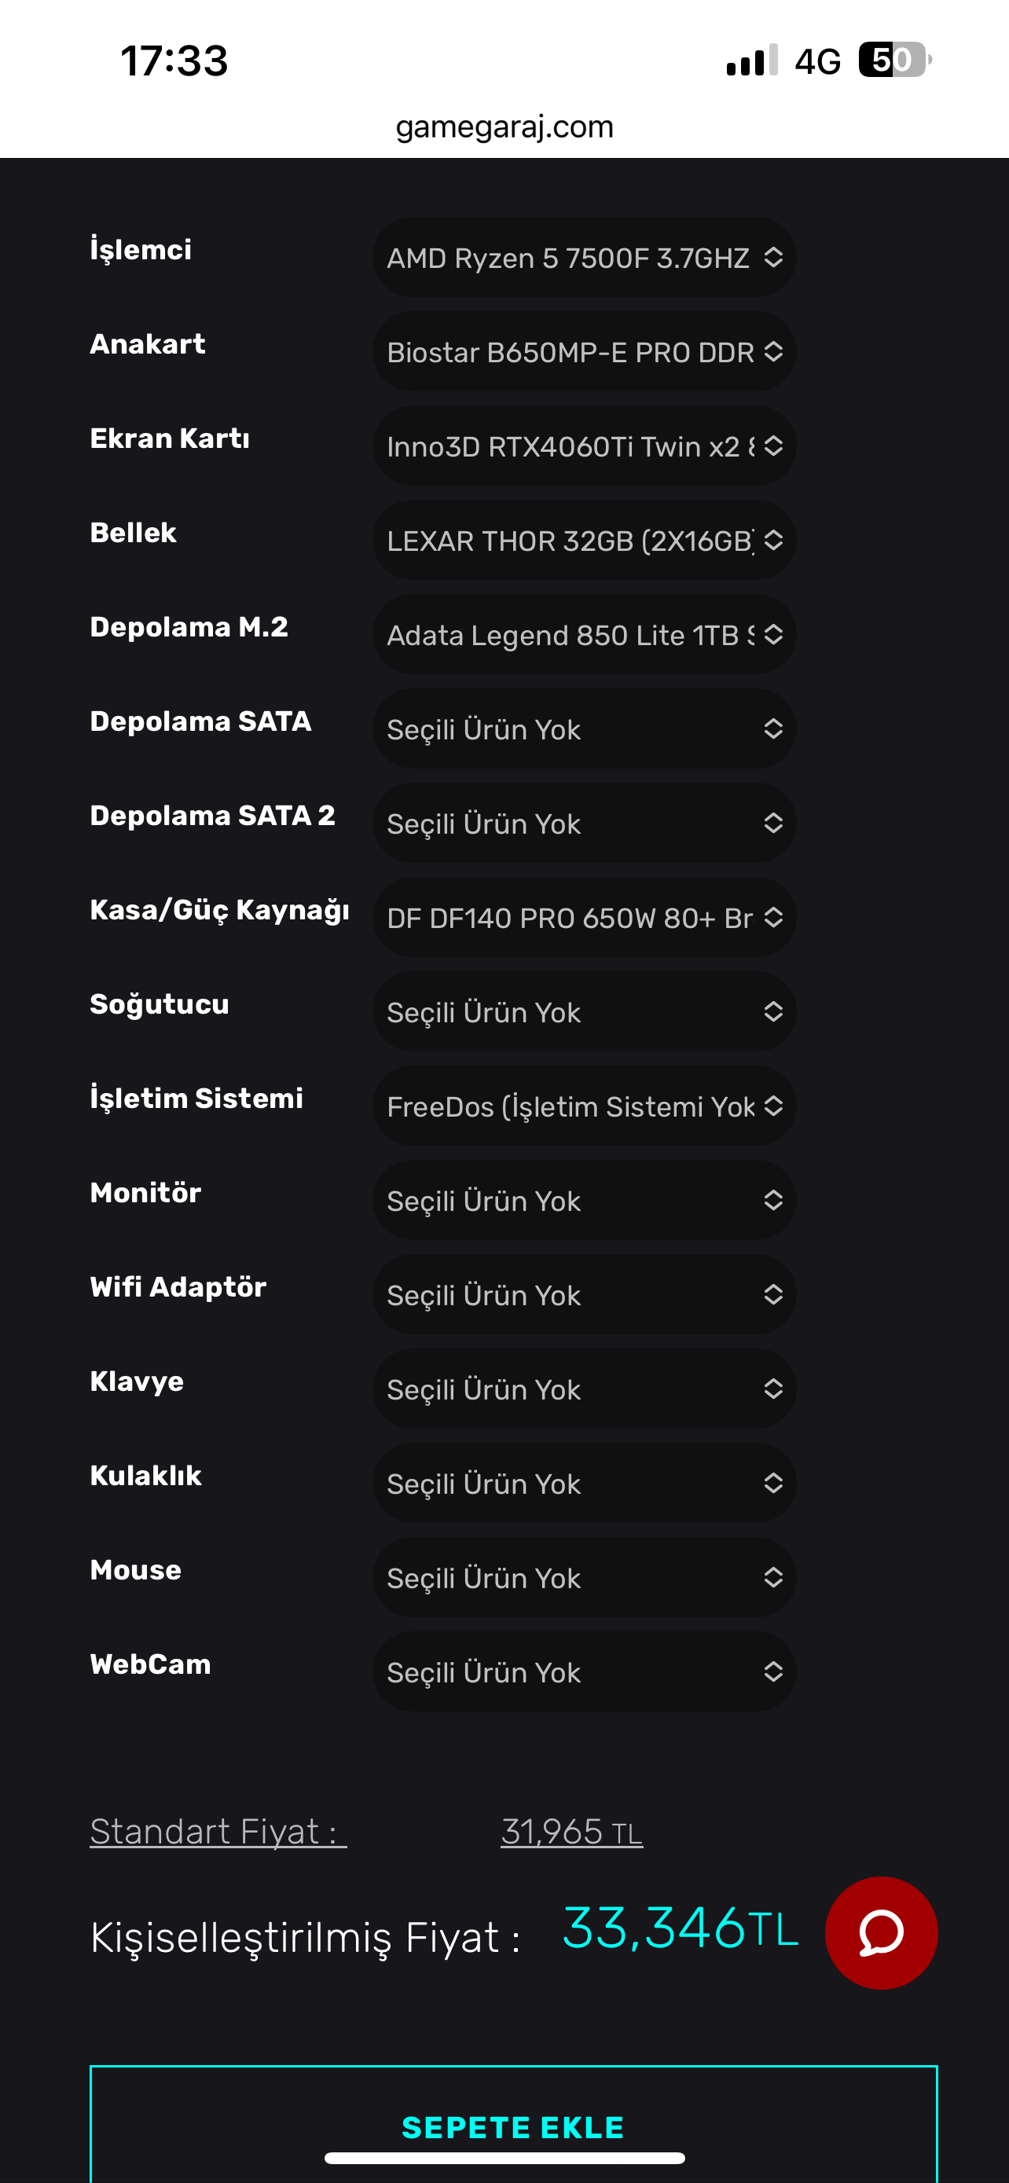1009x2183 pixels.
Task: Open the Bellek memory dropdown
Action: tap(584, 541)
